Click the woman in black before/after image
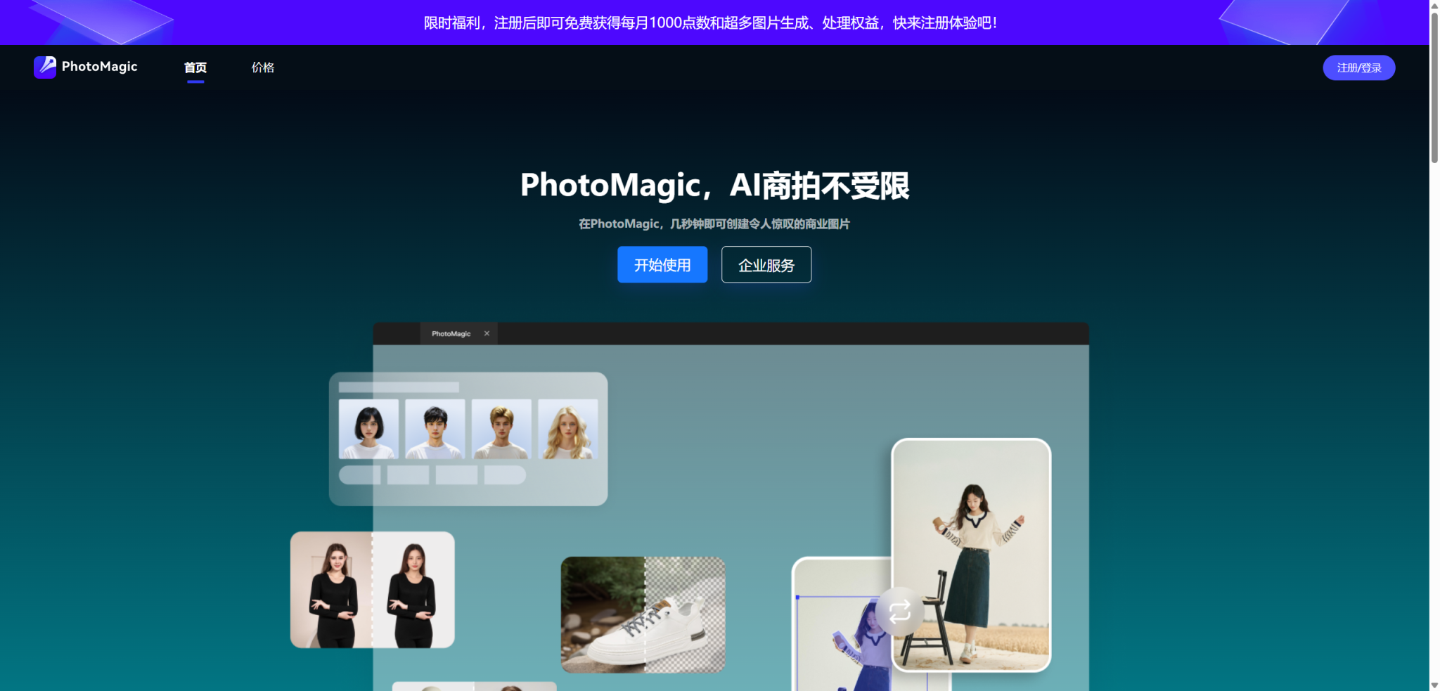 373,590
